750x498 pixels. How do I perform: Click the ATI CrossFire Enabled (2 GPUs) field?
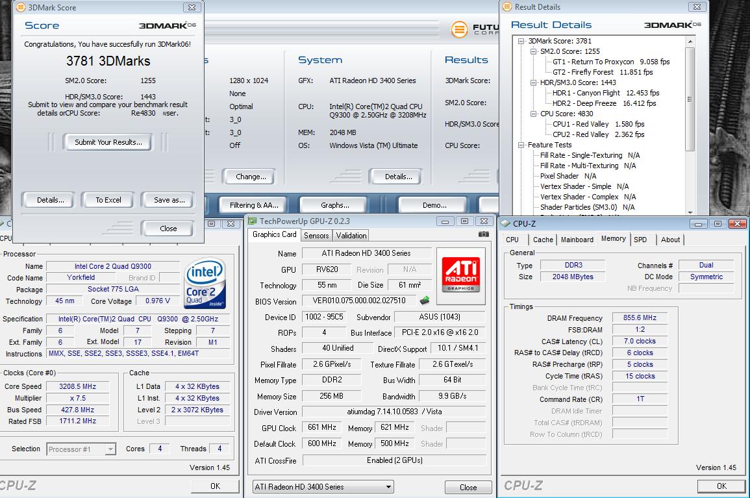[x=394, y=460]
